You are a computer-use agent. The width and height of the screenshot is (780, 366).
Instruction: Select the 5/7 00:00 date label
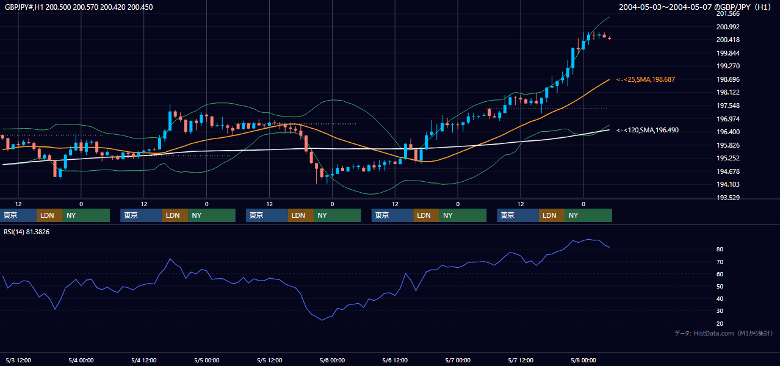coord(458,360)
